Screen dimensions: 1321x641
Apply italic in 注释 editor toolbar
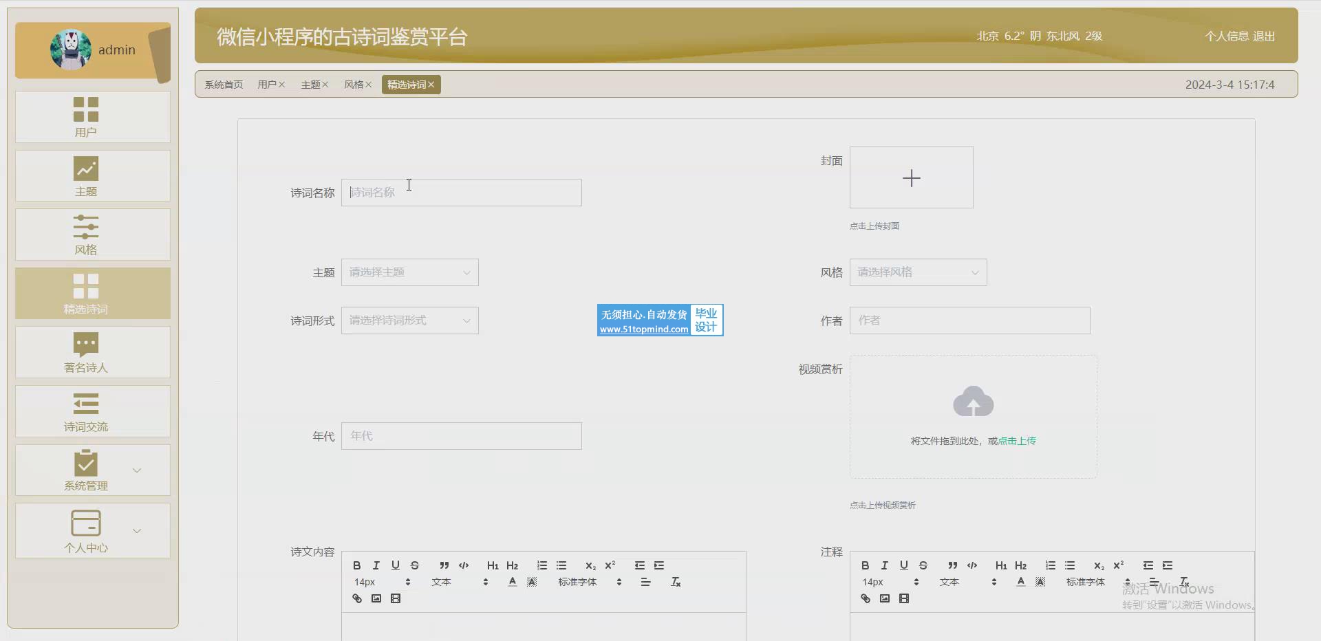[884, 565]
